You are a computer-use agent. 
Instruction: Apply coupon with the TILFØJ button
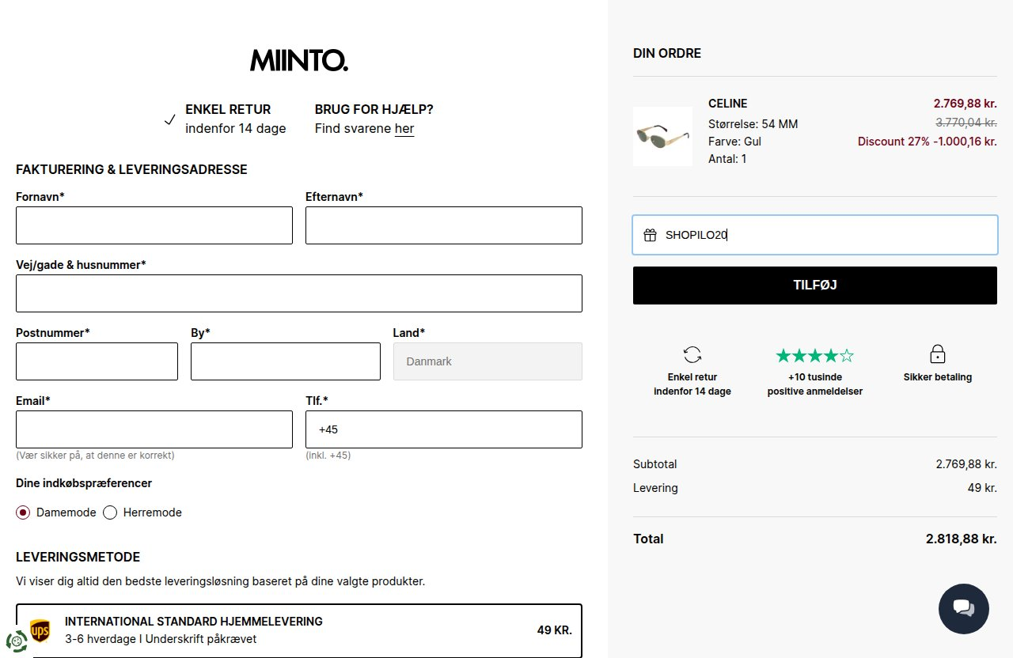815,286
